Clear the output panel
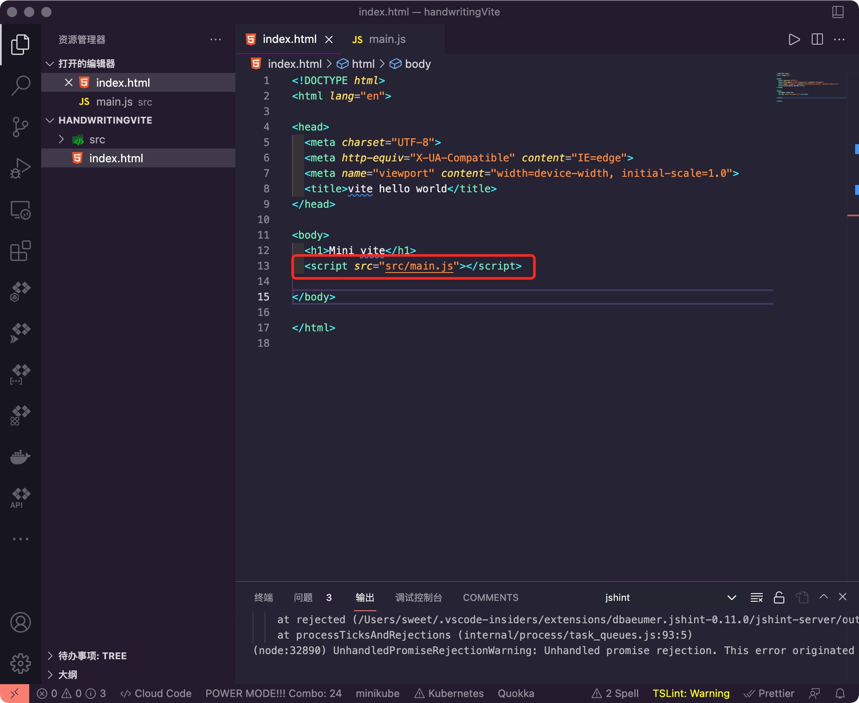The image size is (859, 703). click(x=756, y=597)
